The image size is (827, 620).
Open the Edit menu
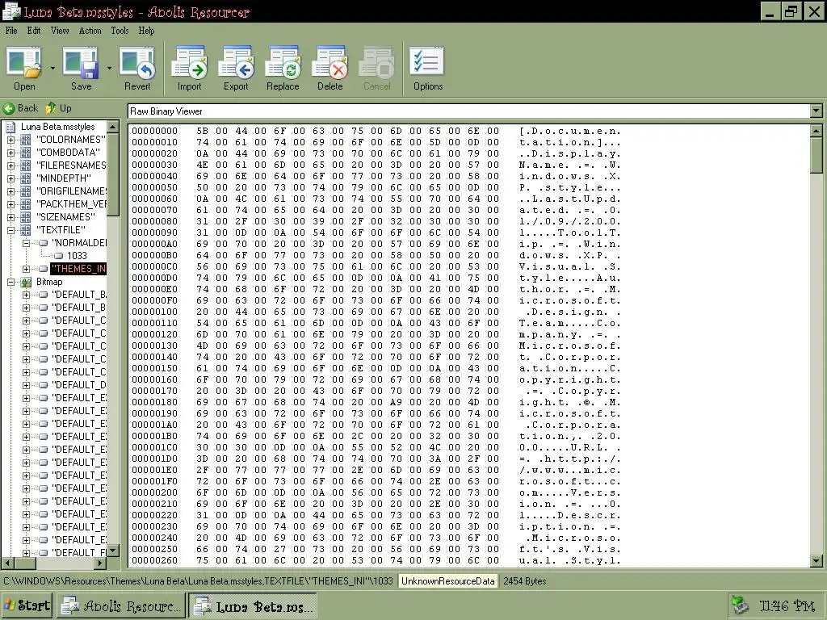click(34, 31)
